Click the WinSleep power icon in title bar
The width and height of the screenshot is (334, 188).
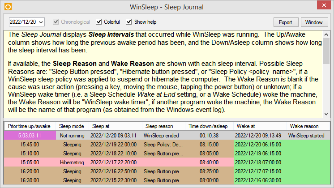click(x=8, y=7)
